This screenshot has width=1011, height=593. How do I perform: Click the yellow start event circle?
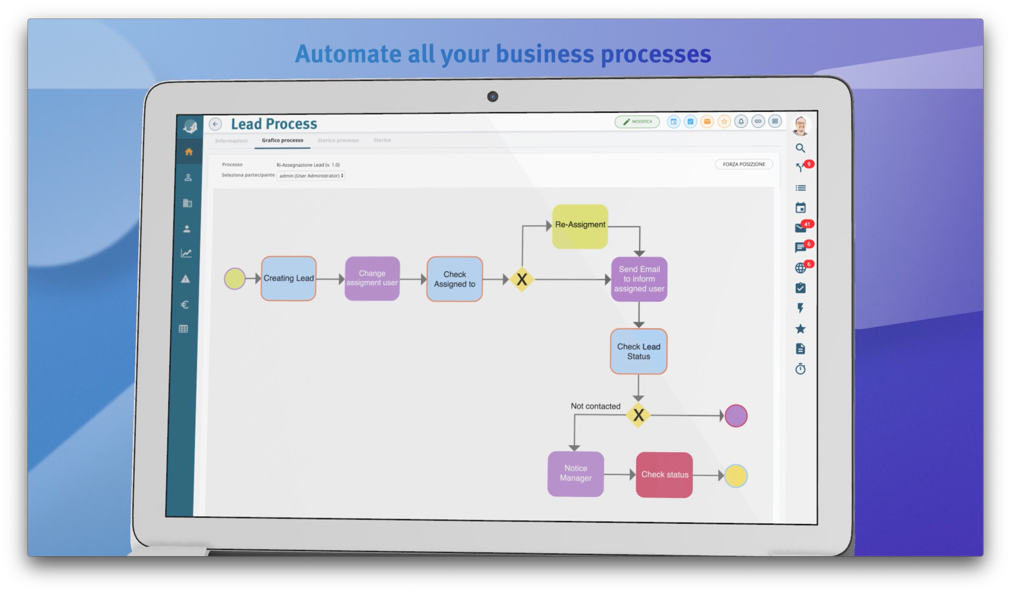235,279
